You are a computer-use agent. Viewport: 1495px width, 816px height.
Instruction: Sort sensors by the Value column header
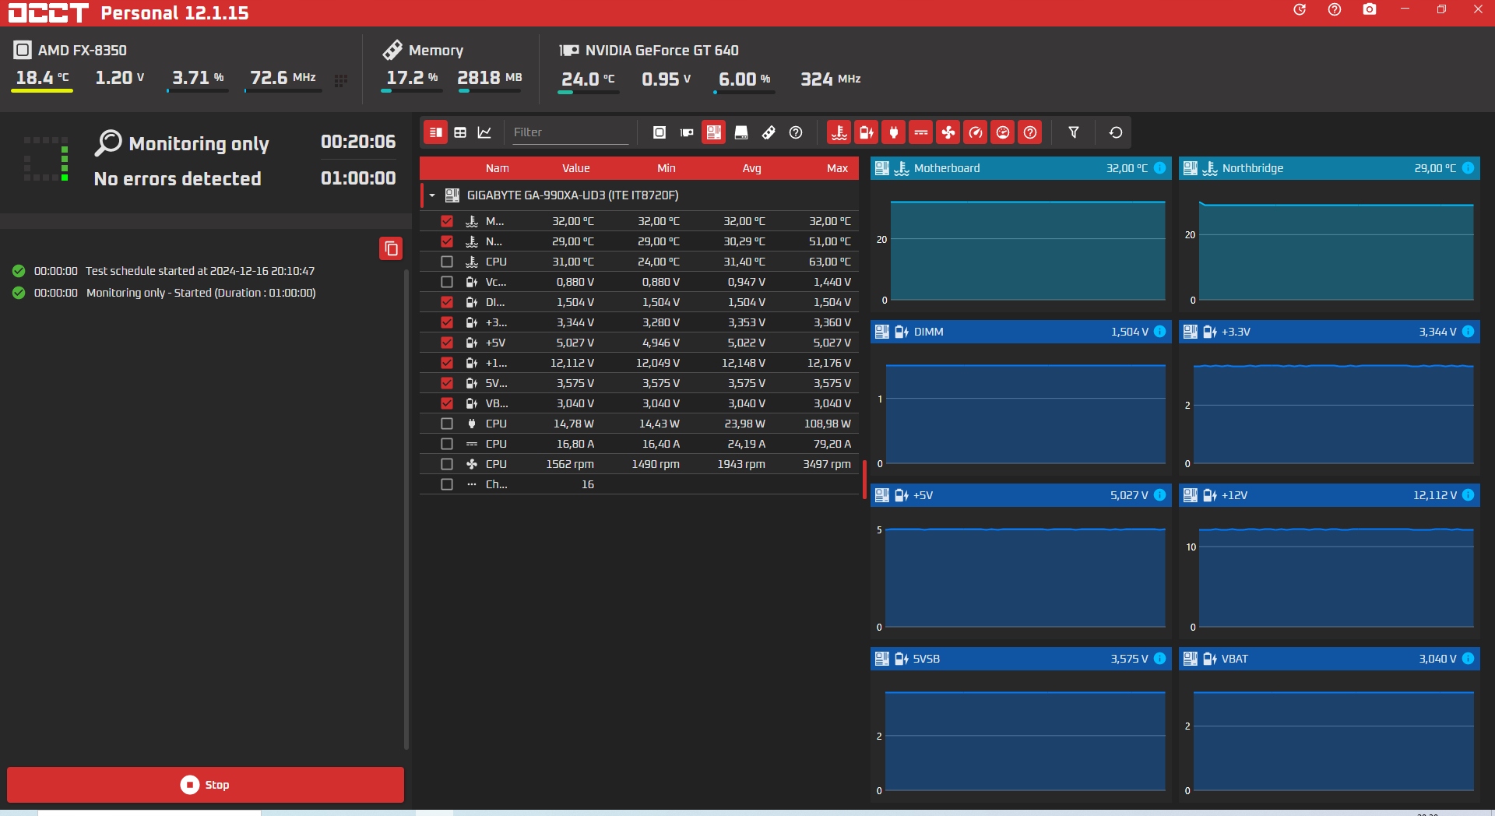[576, 168]
